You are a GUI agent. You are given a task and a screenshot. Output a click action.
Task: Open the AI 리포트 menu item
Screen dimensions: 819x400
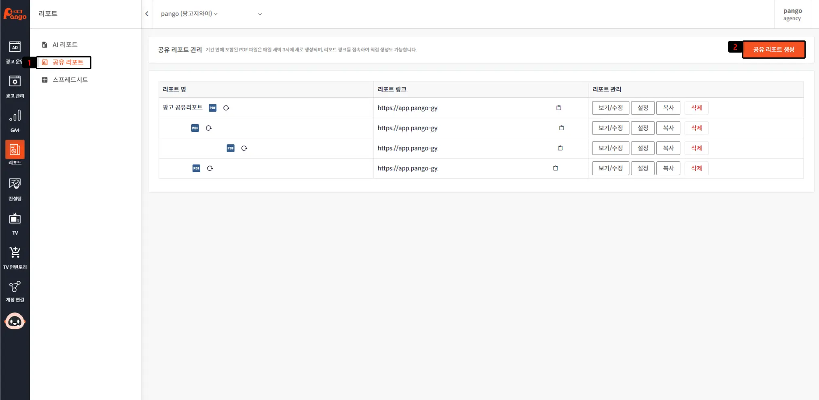65,44
